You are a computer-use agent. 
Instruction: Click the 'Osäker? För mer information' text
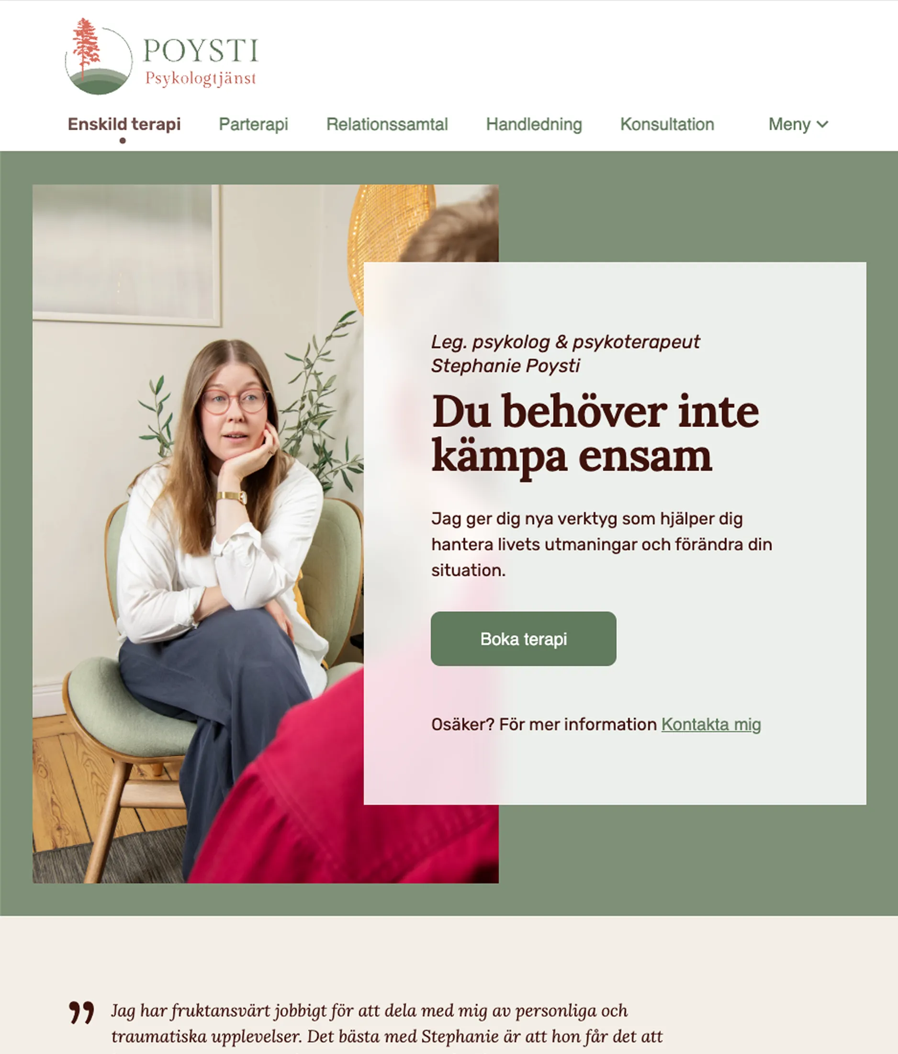(544, 724)
